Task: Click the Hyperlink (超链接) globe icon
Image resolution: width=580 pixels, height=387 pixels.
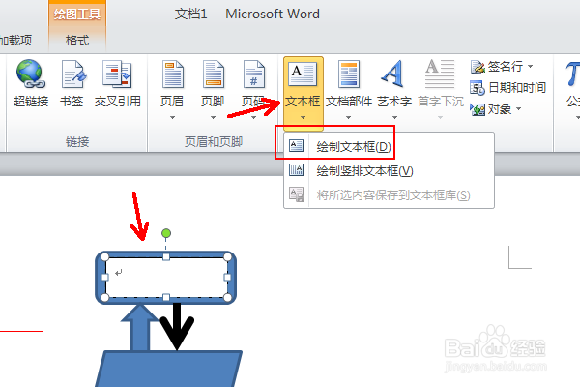Action: tap(31, 74)
